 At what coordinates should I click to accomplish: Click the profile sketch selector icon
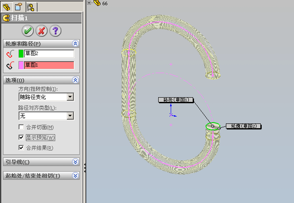pos(10,54)
